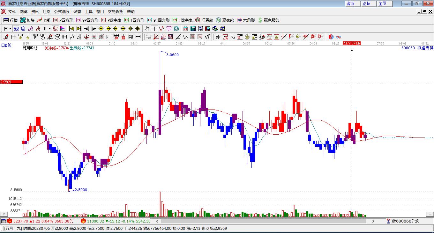Click the calendar date icon
434x233 pixels.
coord(185,29)
